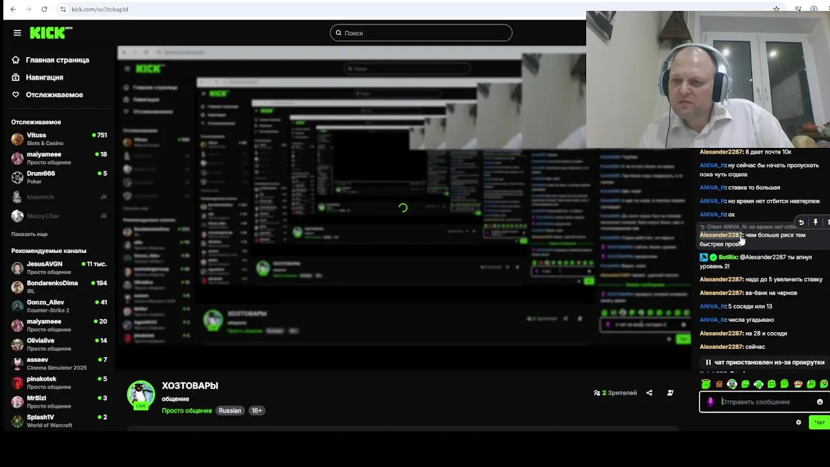Click browser reload button

[44, 9]
